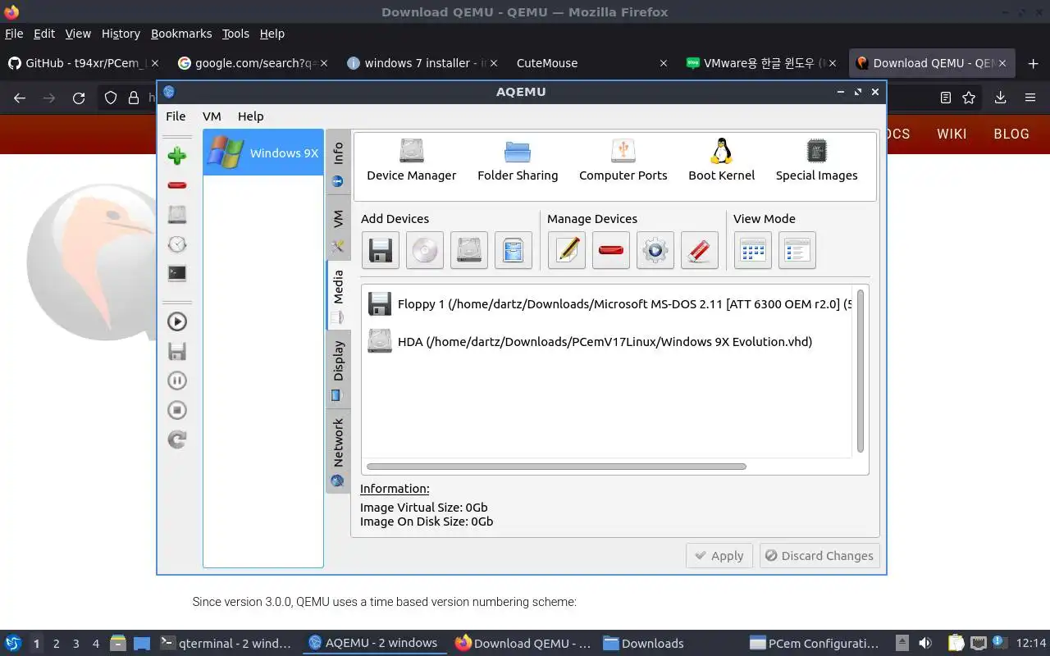The width and height of the screenshot is (1050, 656).
Task: Add a CD-ROM device
Action: [424, 250]
